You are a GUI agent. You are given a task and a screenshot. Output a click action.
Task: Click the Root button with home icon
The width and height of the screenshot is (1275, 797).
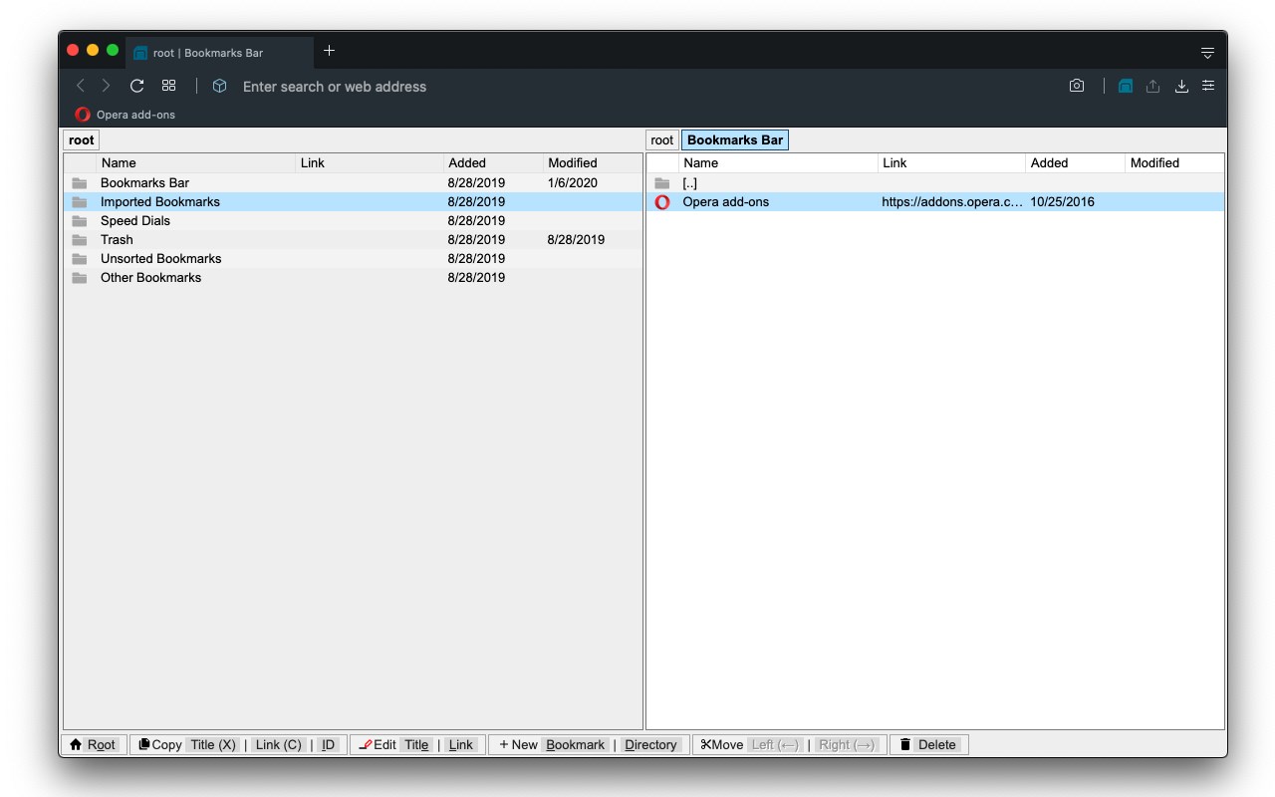(94, 744)
